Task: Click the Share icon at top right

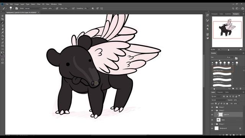Action: pyautogui.click(x=242, y=8)
